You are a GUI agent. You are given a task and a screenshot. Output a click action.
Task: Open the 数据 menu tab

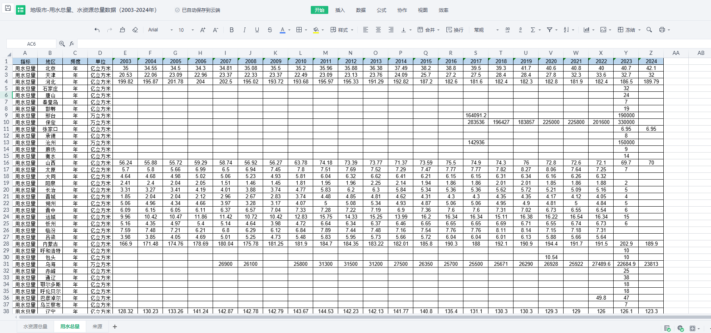pyautogui.click(x=361, y=10)
